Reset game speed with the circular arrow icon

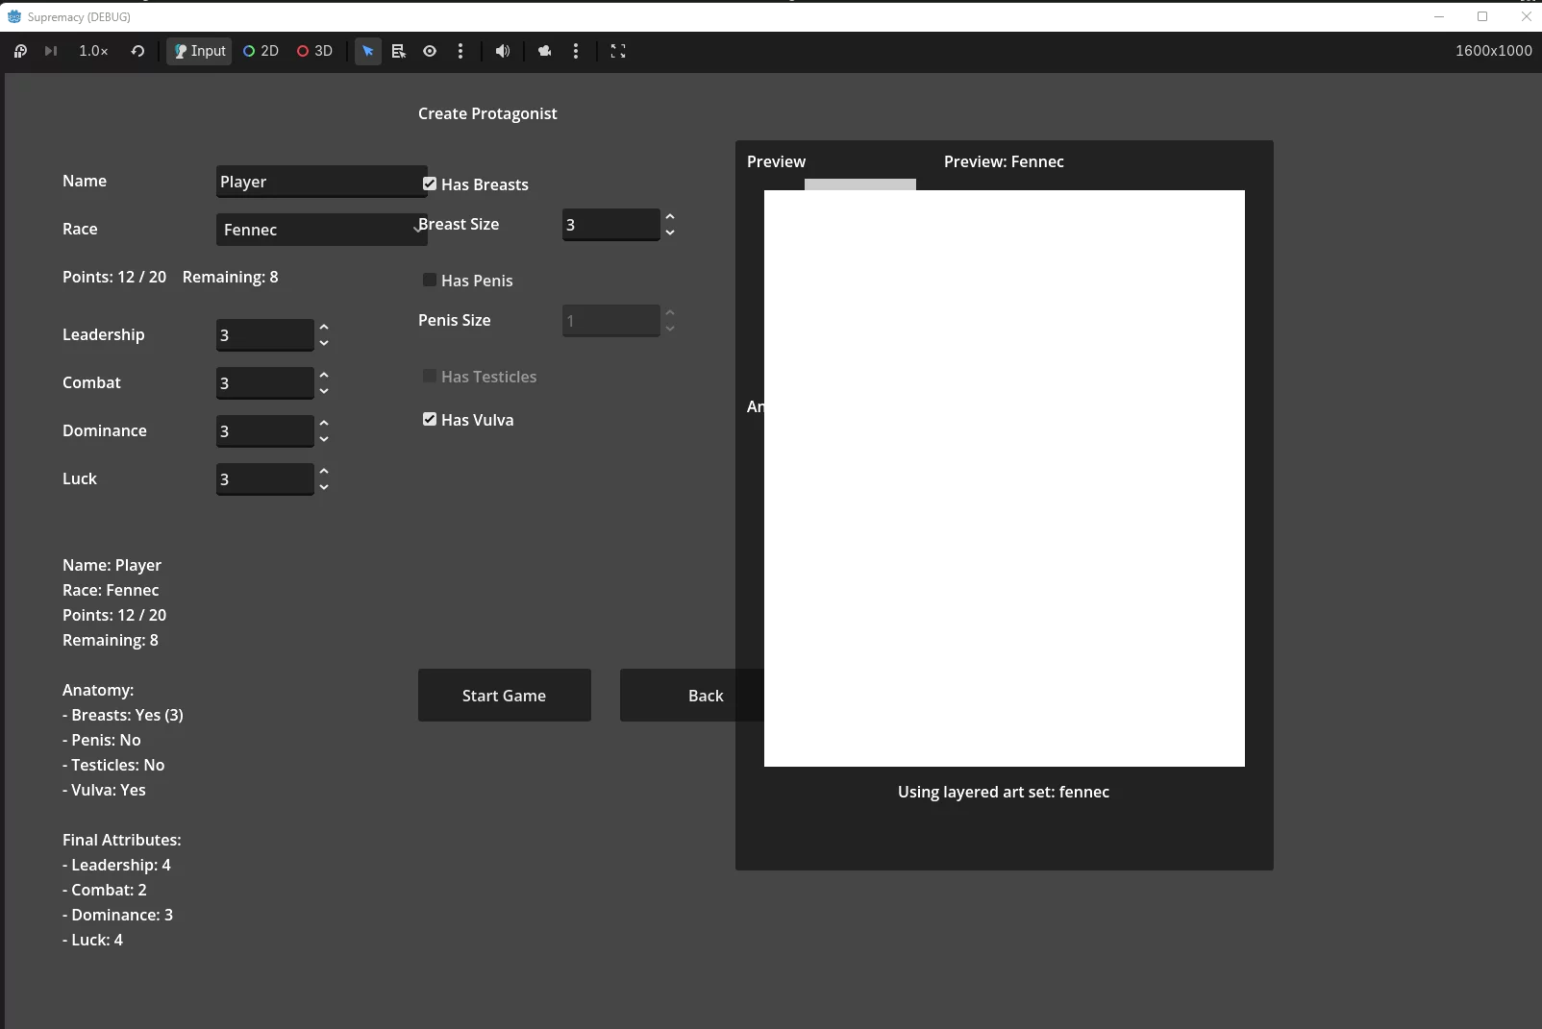pyautogui.click(x=137, y=51)
